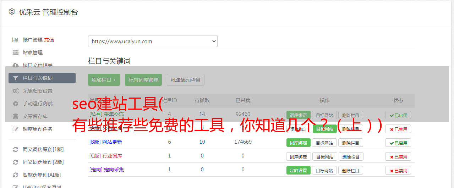
Task: Click 目标网站 in the 网站更新 row
Action: [x=324, y=143]
